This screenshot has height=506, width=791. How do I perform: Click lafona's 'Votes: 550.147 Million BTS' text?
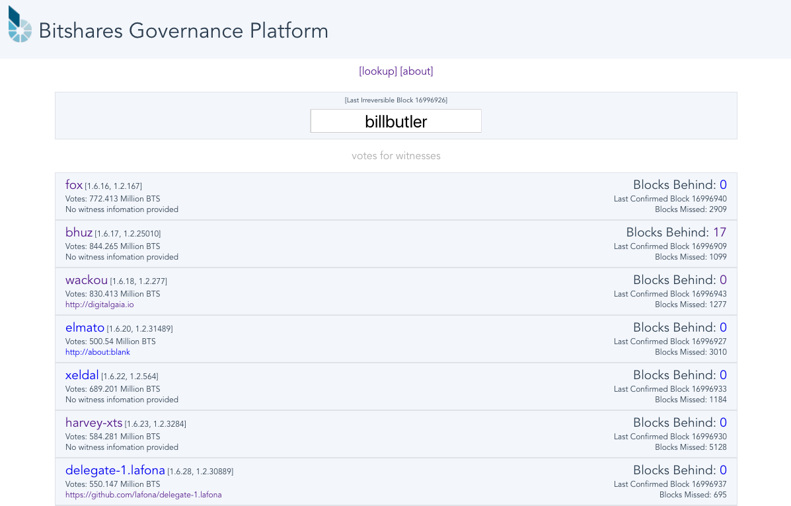tap(112, 484)
